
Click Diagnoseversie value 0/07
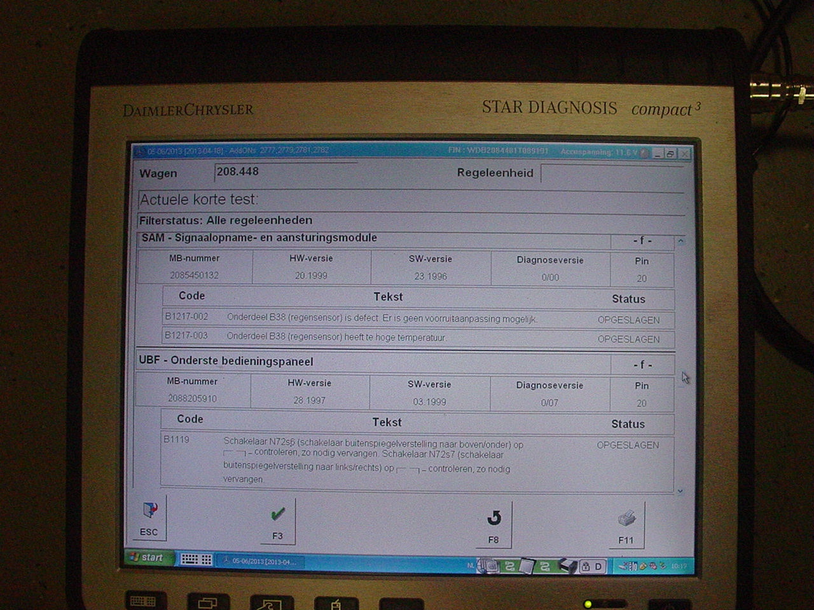click(x=549, y=403)
